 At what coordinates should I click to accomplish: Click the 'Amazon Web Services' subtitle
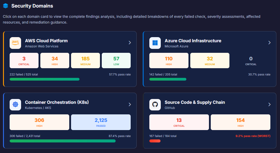tap(42, 46)
